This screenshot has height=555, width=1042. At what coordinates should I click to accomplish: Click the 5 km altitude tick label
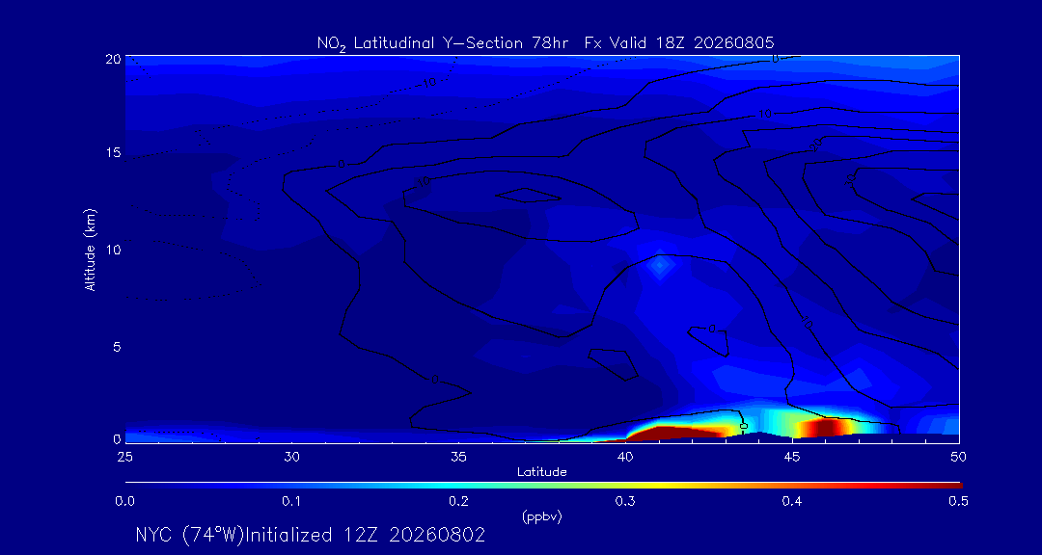pyautogui.click(x=117, y=346)
